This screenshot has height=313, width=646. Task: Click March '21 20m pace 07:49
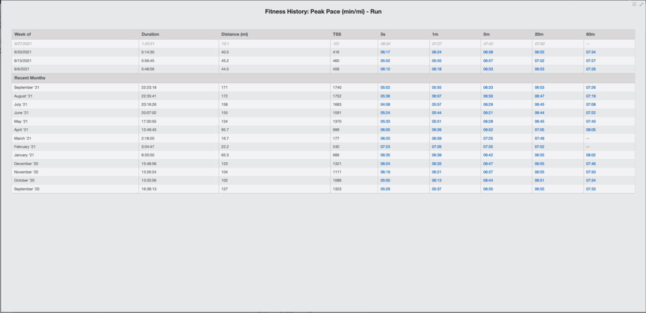click(539, 139)
